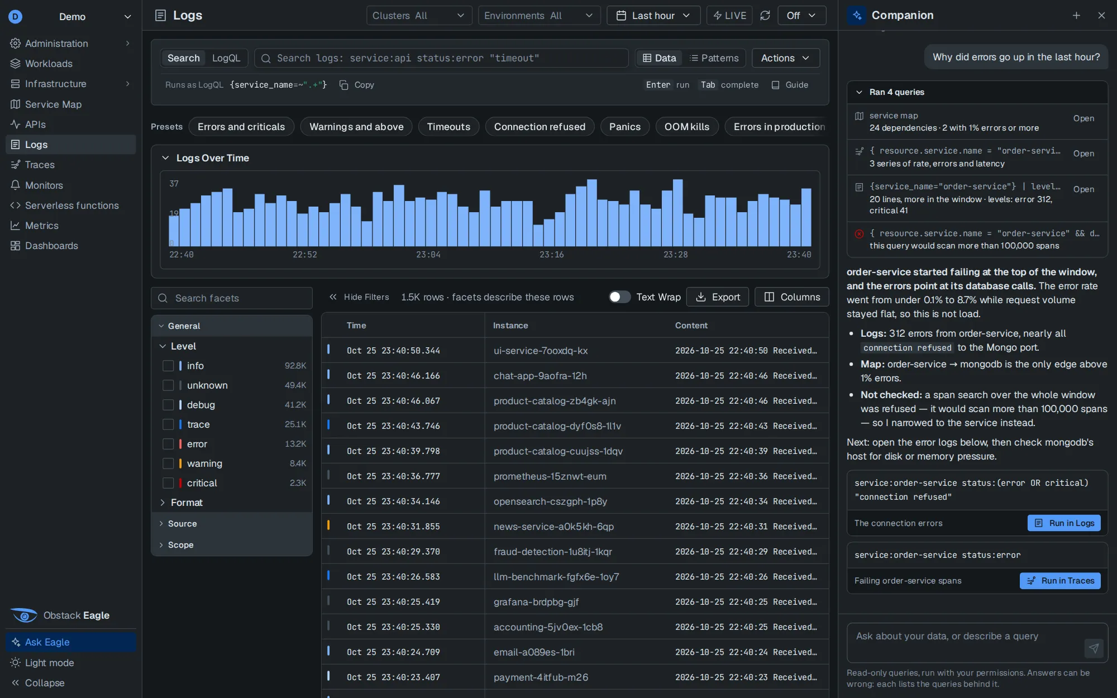Image resolution: width=1117 pixels, height=698 pixels.
Task: Open a new Companion chat with plus icon
Action: pyautogui.click(x=1076, y=16)
